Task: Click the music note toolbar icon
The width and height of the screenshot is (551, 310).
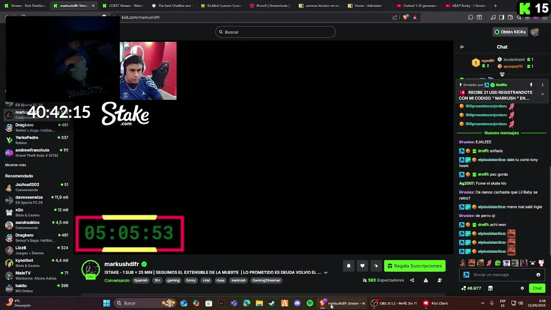Action: pyautogui.click(x=493, y=17)
